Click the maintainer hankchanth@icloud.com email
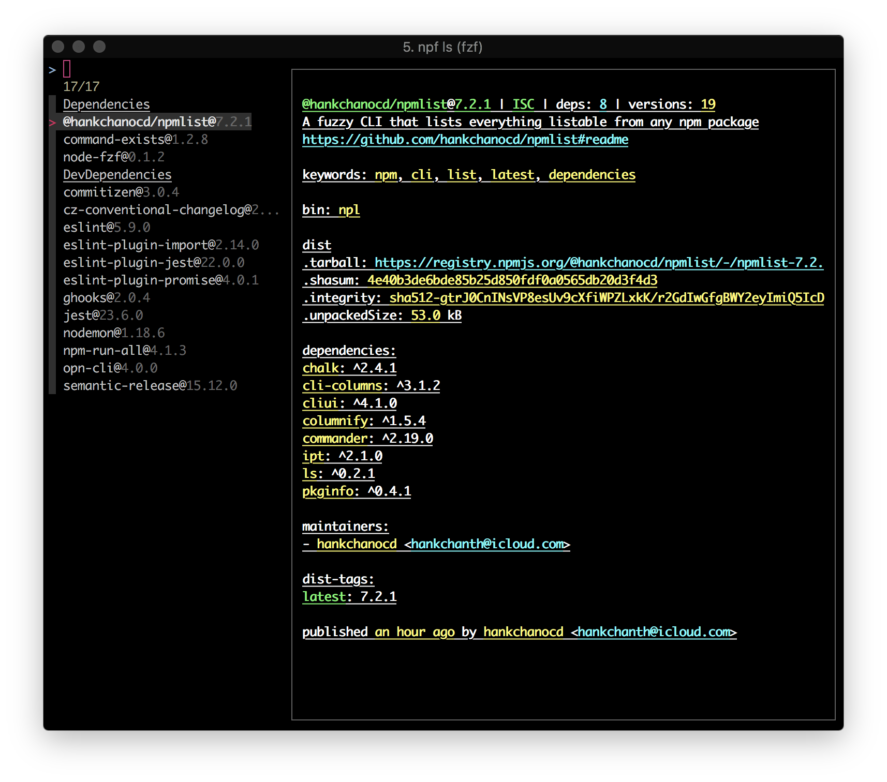Screen dimensions: 887x782 [x=487, y=544]
